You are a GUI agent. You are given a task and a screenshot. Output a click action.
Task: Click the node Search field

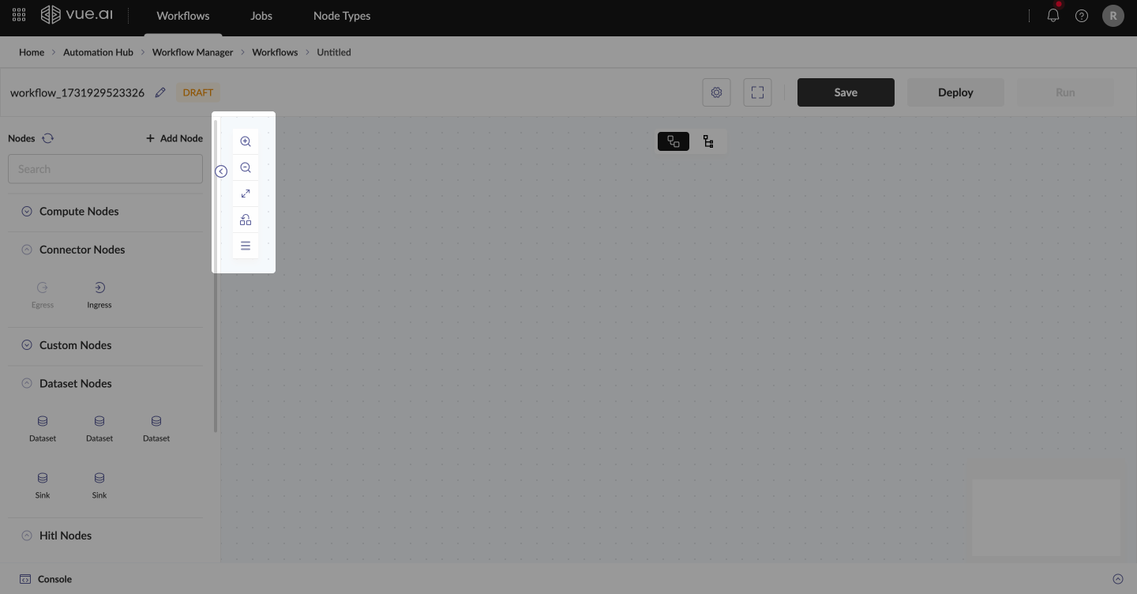click(105, 169)
